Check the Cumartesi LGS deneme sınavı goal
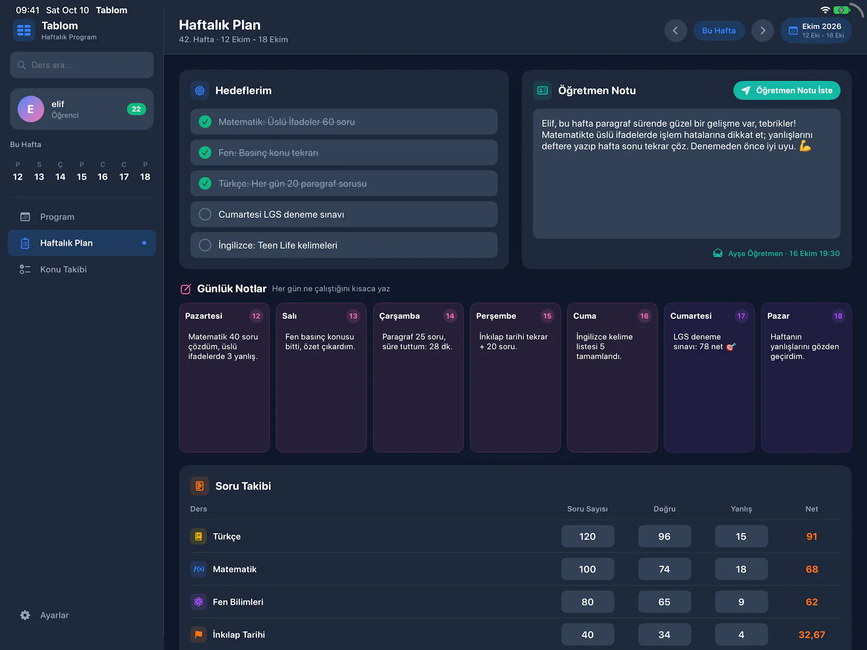This screenshot has width=867, height=650. pyautogui.click(x=205, y=214)
